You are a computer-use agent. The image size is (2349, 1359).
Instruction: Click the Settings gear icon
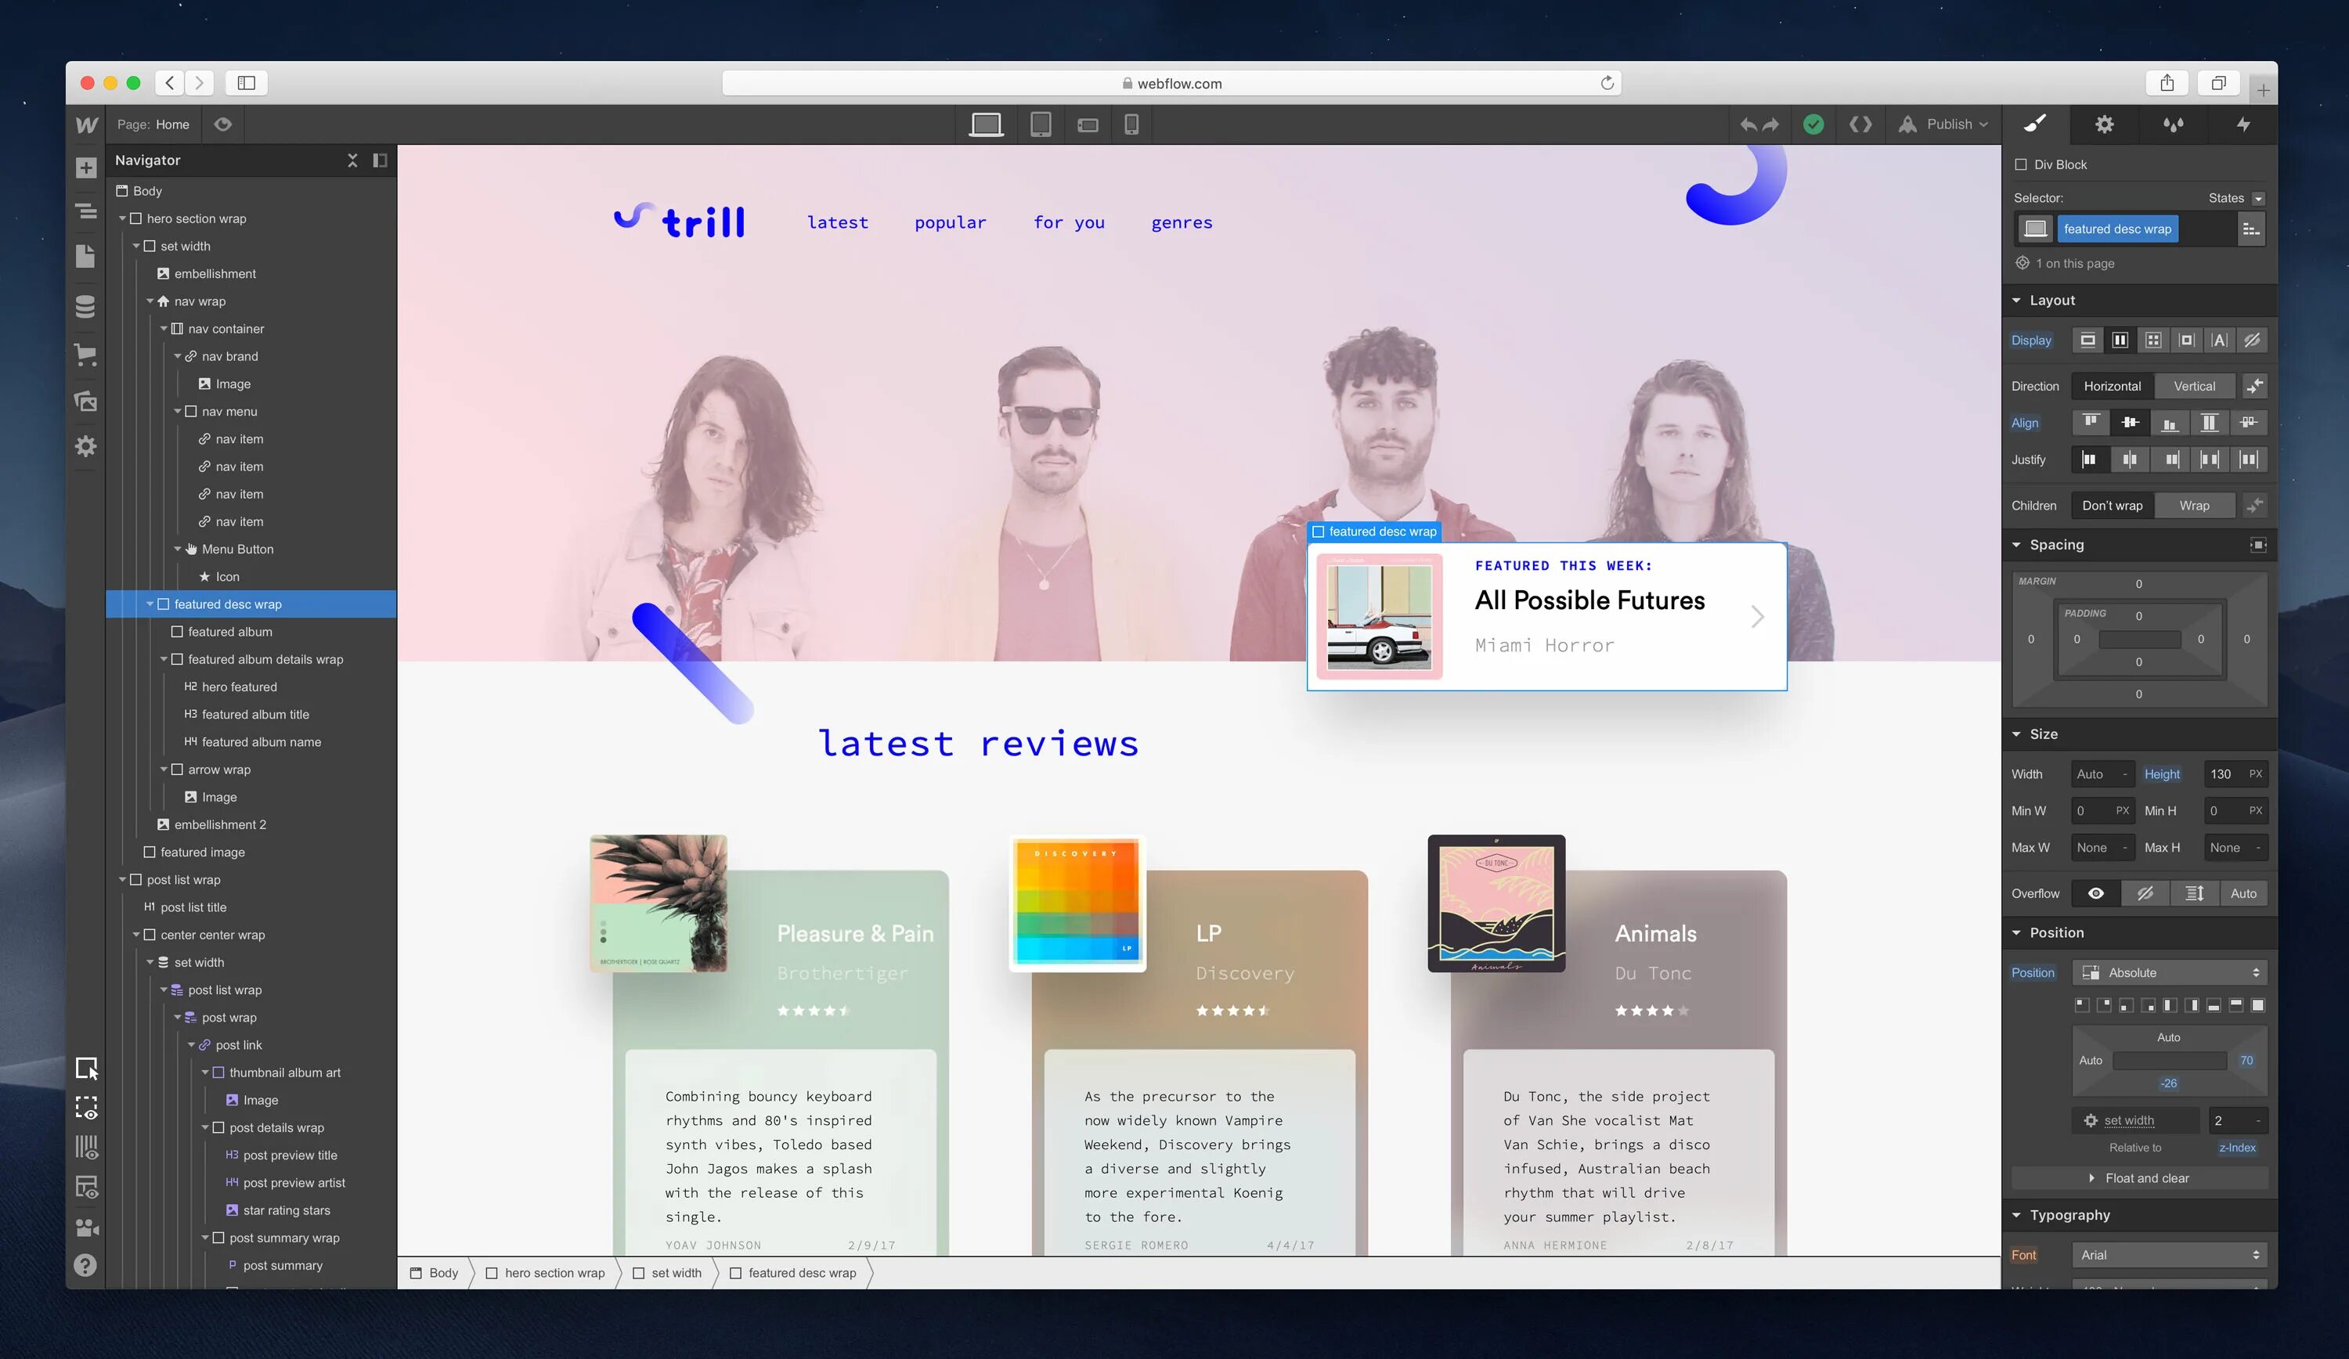click(x=2103, y=124)
